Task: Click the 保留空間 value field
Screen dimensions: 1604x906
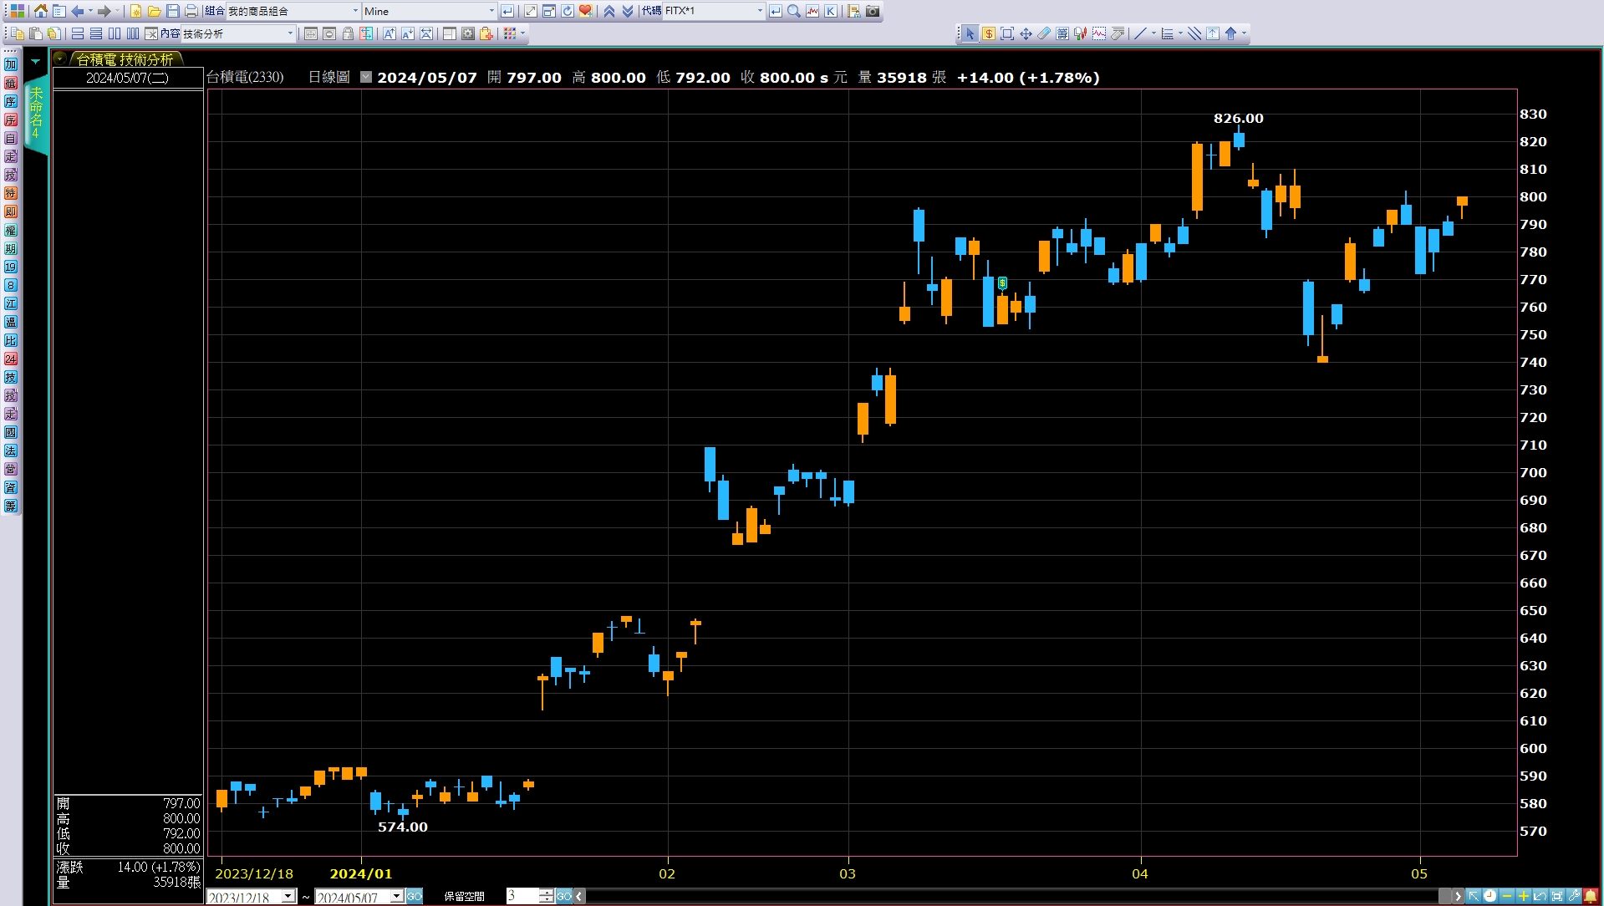Action: (522, 896)
